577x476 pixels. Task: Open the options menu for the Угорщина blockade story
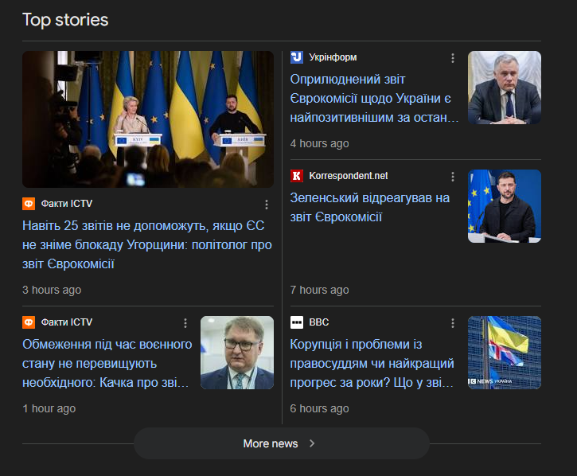coord(267,205)
